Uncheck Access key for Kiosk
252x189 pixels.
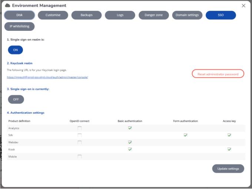229,149
